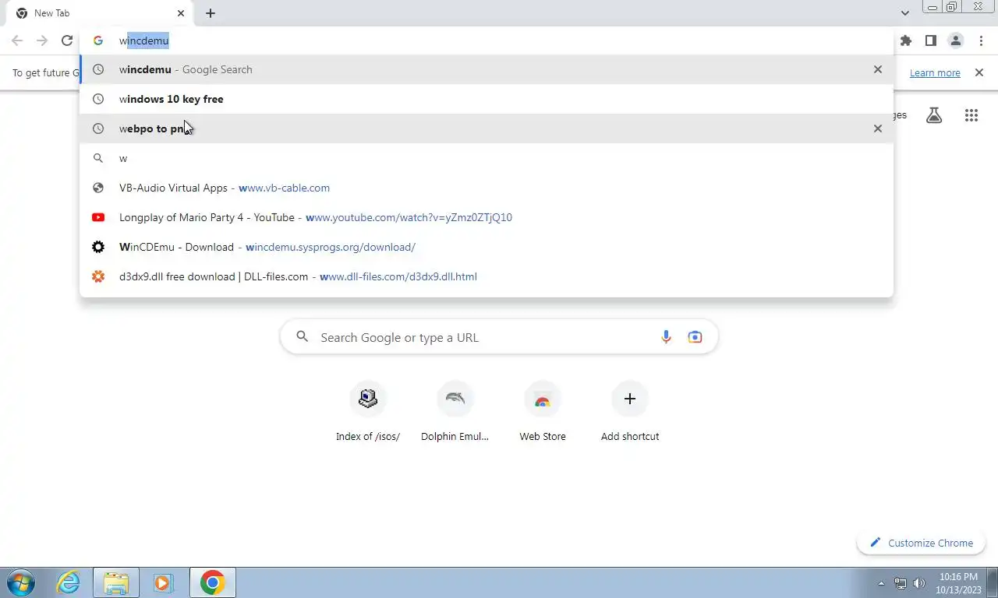
Task: Close the New Tab tab
Action: point(181,13)
